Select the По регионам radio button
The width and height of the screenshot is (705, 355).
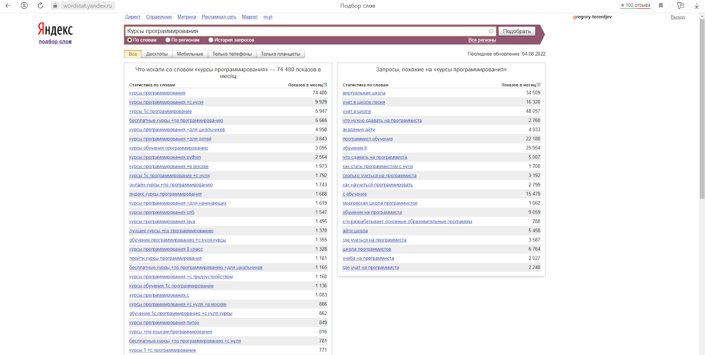pos(168,40)
